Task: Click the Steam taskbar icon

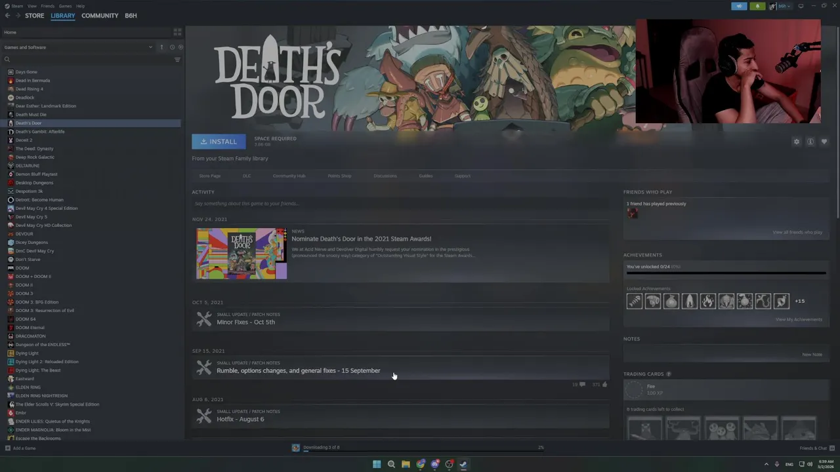Action: coord(463,464)
